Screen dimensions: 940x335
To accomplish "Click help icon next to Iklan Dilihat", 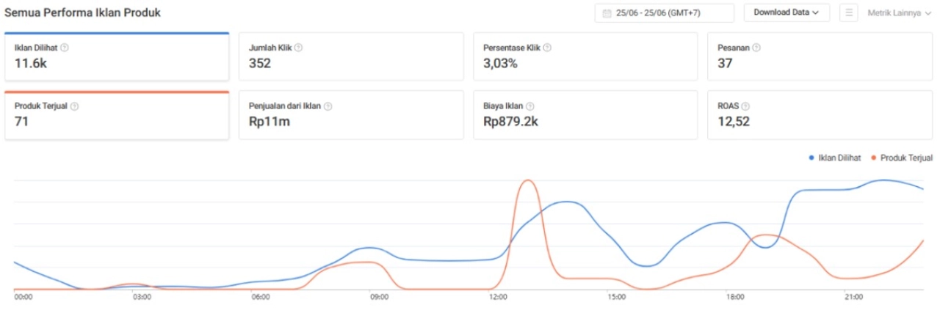I will [65, 48].
